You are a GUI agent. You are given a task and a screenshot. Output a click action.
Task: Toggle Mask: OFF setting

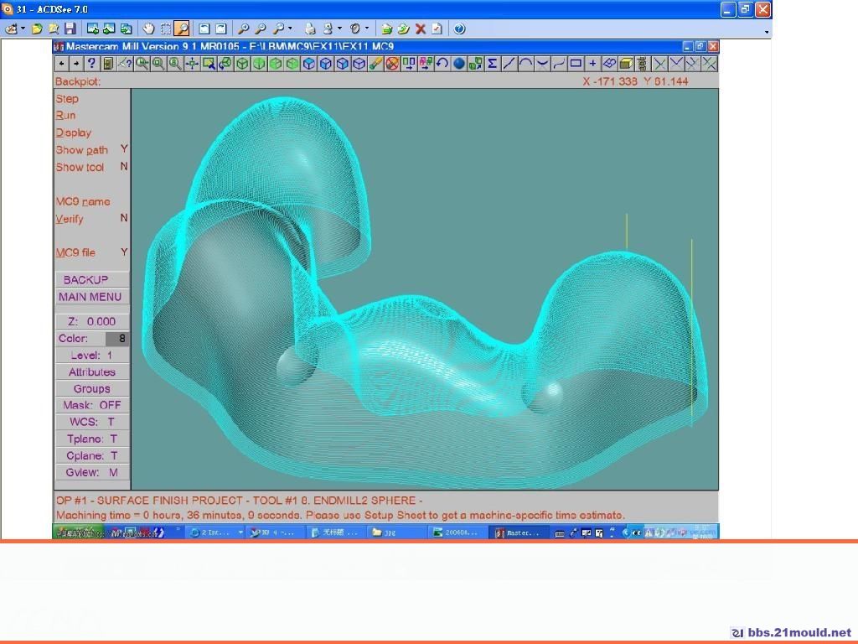[92, 405]
